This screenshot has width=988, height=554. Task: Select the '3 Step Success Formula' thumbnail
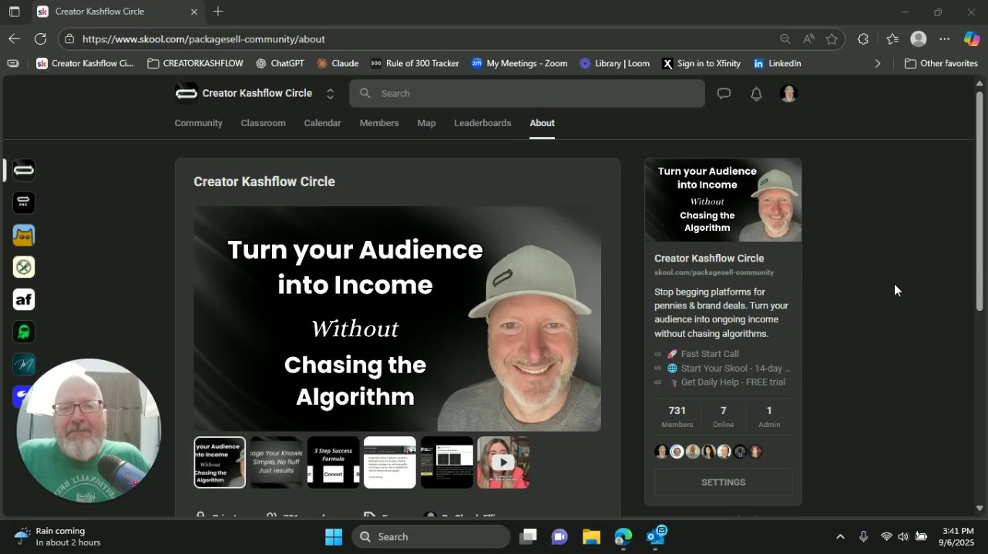coord(334,462)
